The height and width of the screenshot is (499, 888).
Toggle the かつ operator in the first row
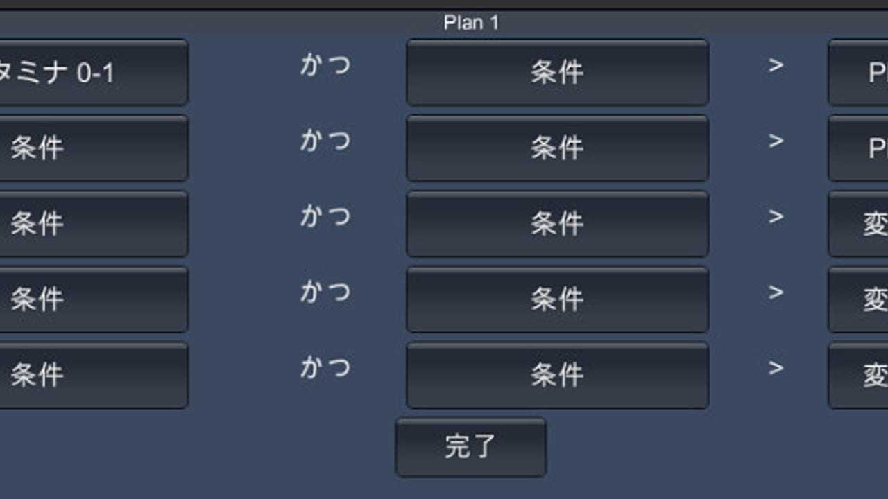pyautogui.click(x=325, y=66)
